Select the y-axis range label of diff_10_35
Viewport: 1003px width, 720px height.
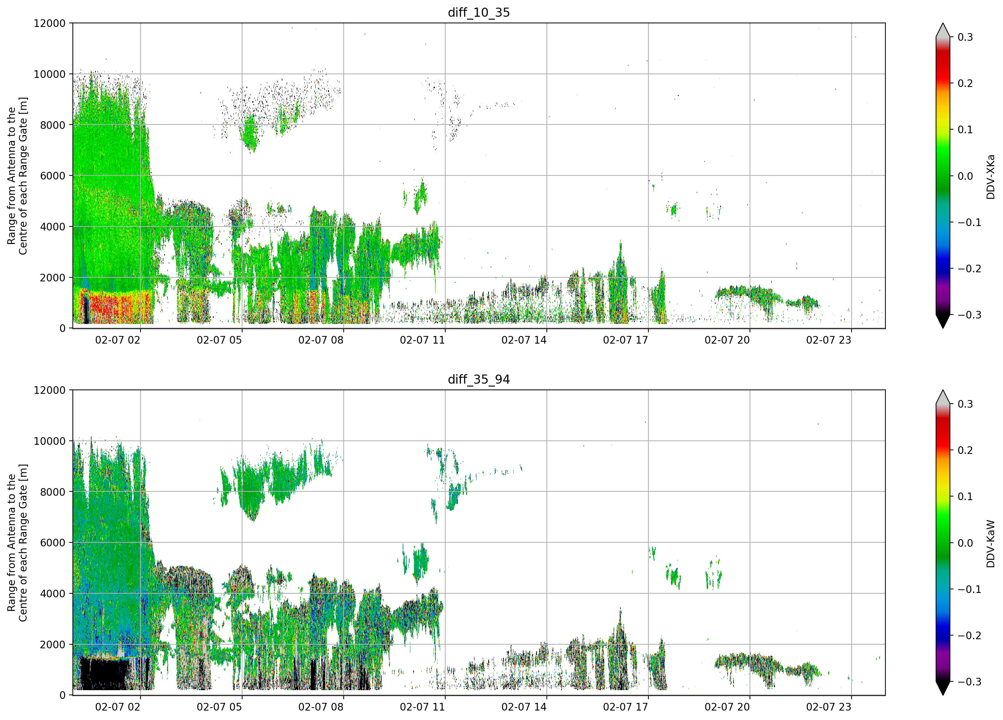click(x=17, y=175)
